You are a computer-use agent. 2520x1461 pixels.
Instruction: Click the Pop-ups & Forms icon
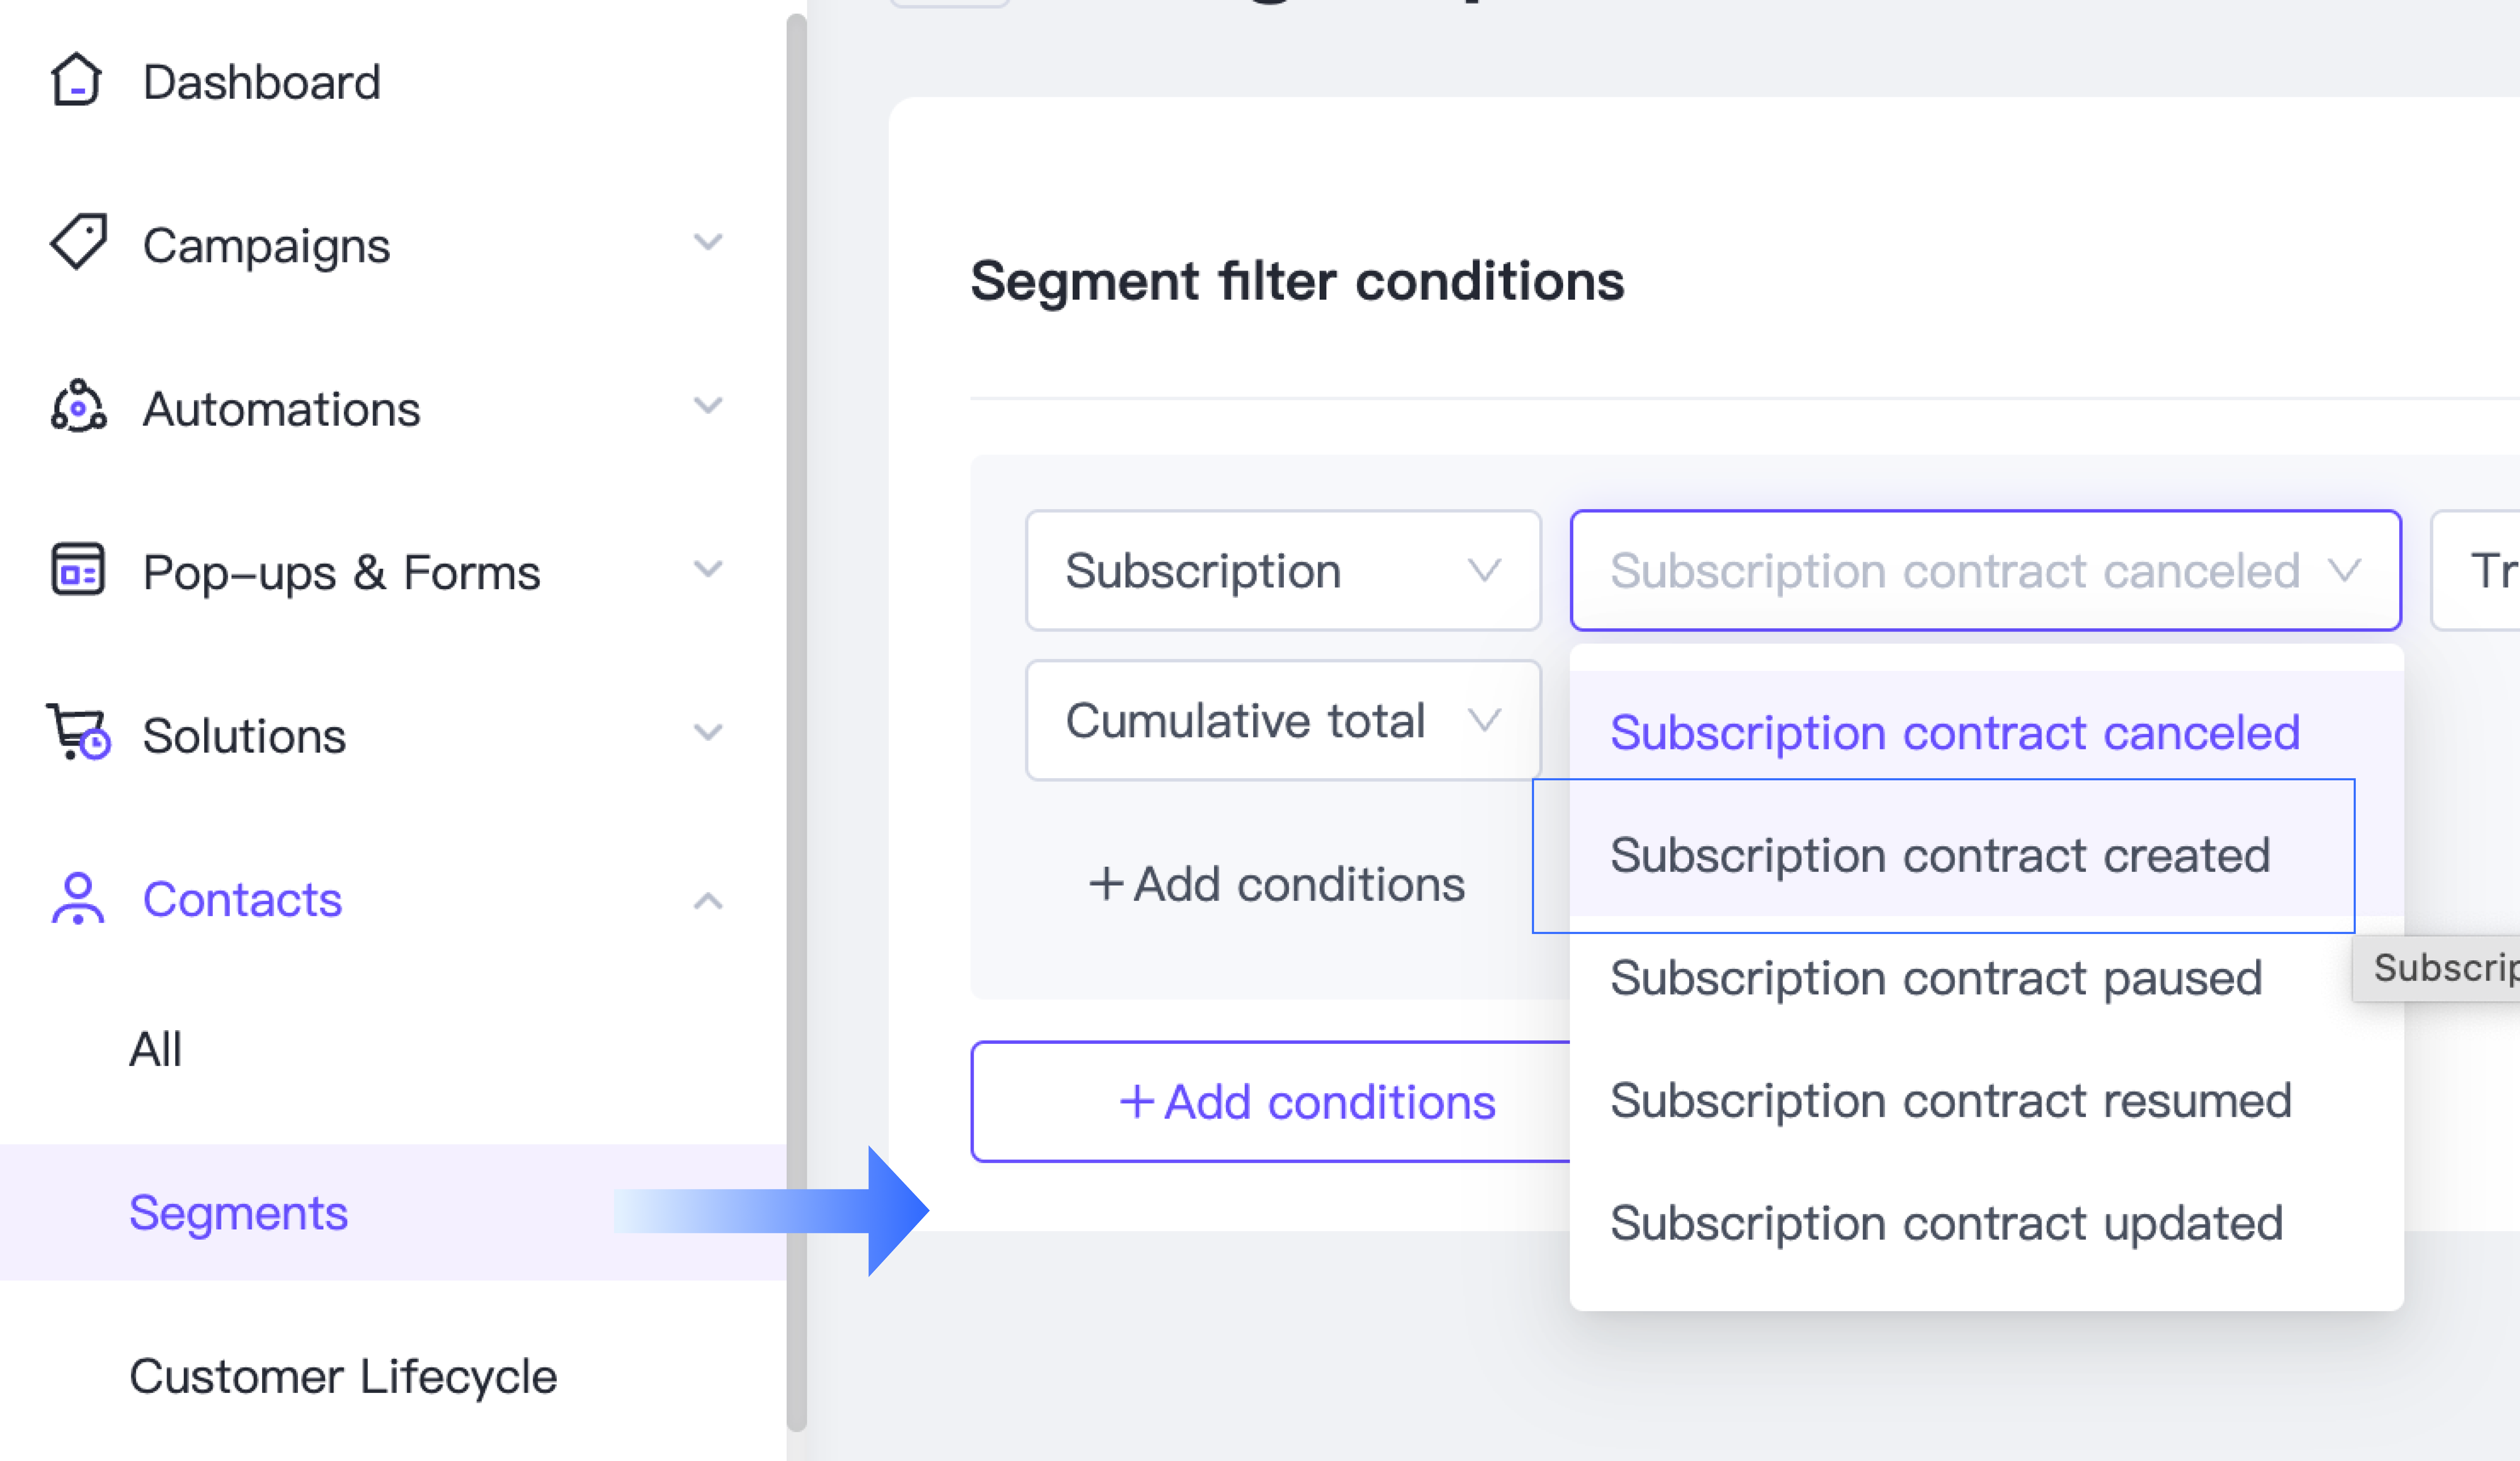pyautogui.click(x=78, y=570)
